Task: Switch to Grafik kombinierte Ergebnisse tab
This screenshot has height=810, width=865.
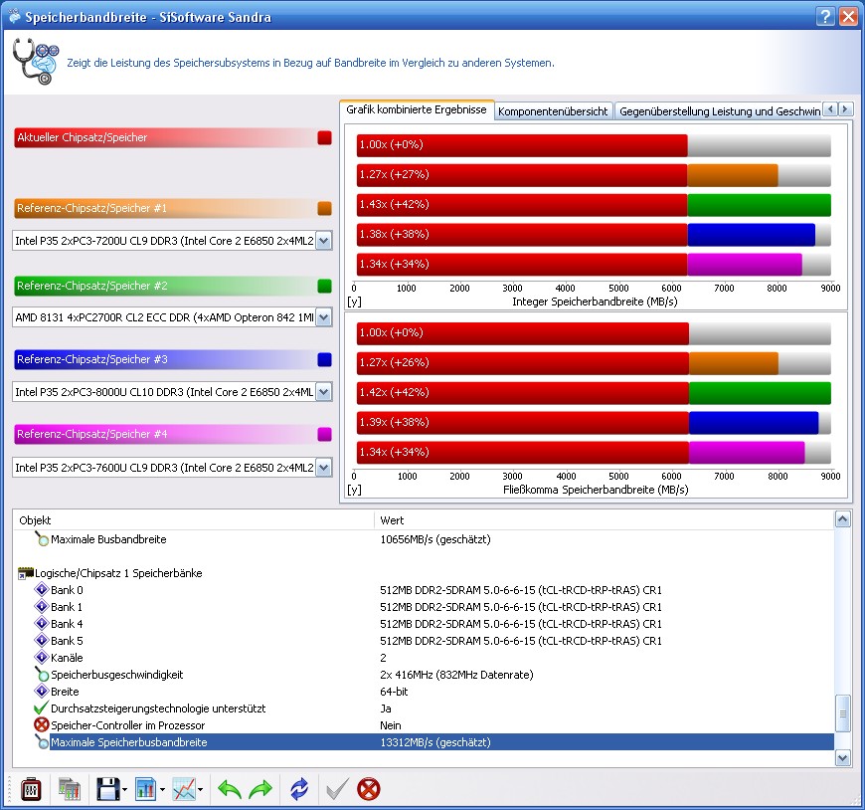Action: [417, 109]
